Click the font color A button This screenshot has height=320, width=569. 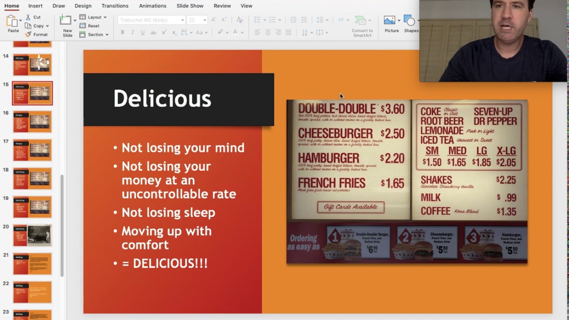[235, 32]
